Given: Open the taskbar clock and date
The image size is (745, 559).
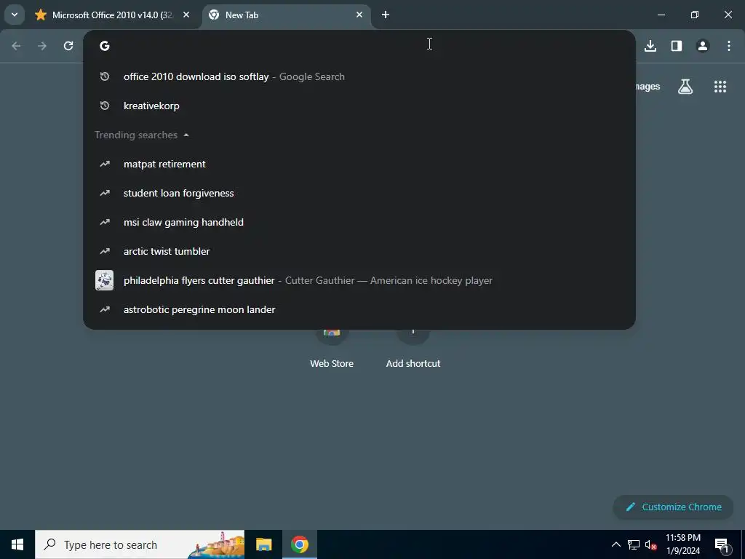Looking at the screenshot, I should (x=682, y=544).
